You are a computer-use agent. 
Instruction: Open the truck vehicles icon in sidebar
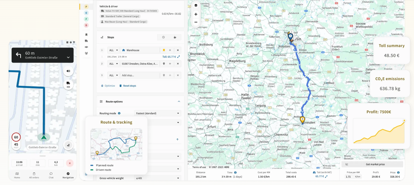click(x=87, y=41)
